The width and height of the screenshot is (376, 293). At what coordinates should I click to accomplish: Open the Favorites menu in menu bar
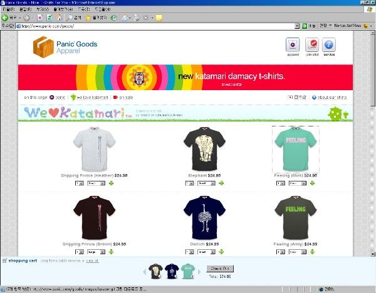63,9
